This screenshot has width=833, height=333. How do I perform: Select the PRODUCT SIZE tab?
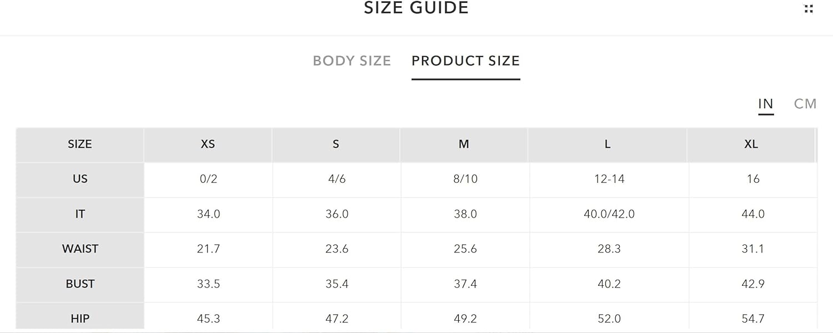coord(465,60)
